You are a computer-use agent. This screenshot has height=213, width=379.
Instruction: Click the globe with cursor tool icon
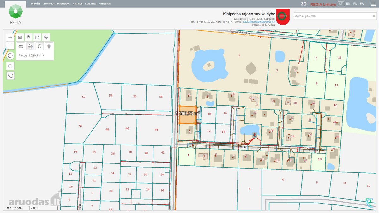pyautogui.click(x=39, y=47)
